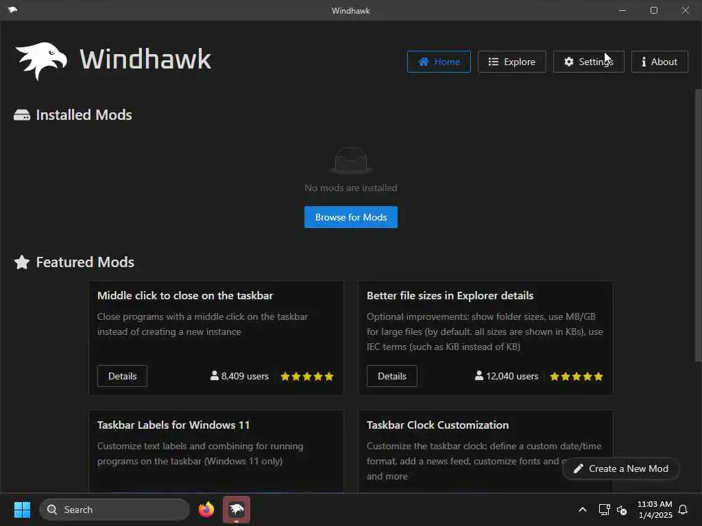Image resolution: width=702 pixels, height=526 pixels.
Task: Launch Firefox from the taskbar
Action: (206, 510)
